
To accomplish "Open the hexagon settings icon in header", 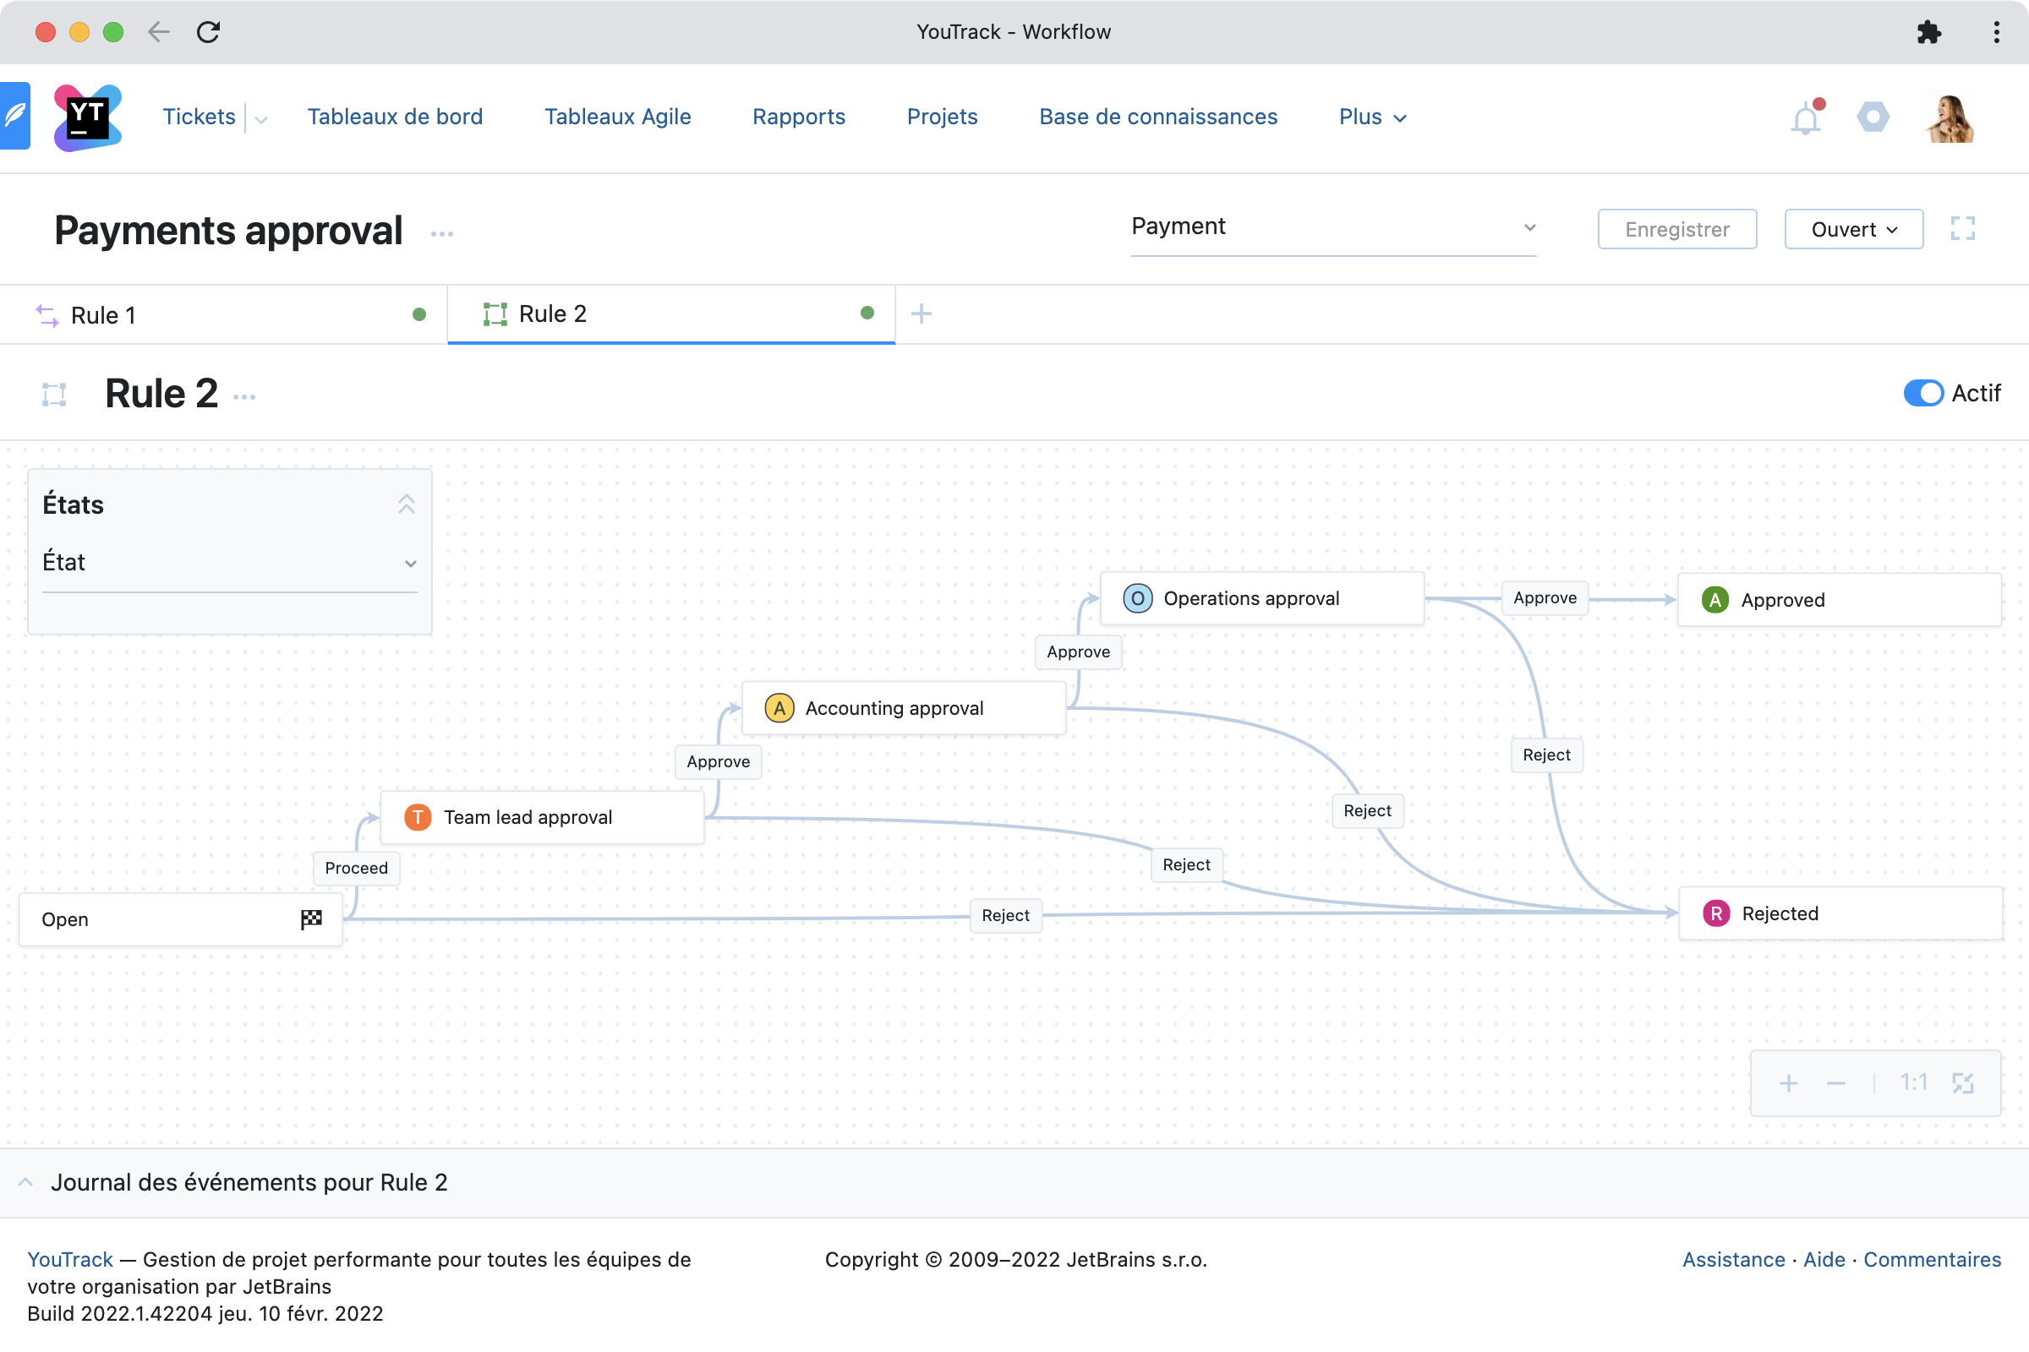I will pyautogui.click(x=1872, y=117).
